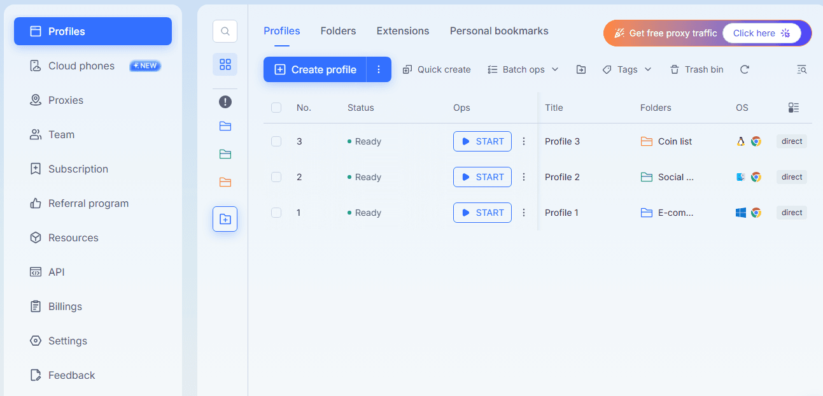Open the advanced search filter icon
The image size is (823, 396).
tap(801, 69)
